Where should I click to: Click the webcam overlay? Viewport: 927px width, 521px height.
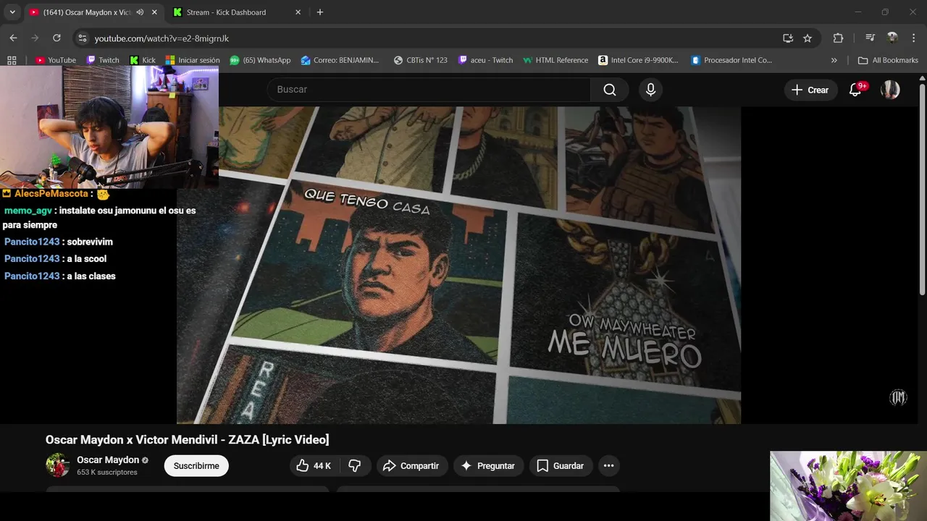point(109,127)
